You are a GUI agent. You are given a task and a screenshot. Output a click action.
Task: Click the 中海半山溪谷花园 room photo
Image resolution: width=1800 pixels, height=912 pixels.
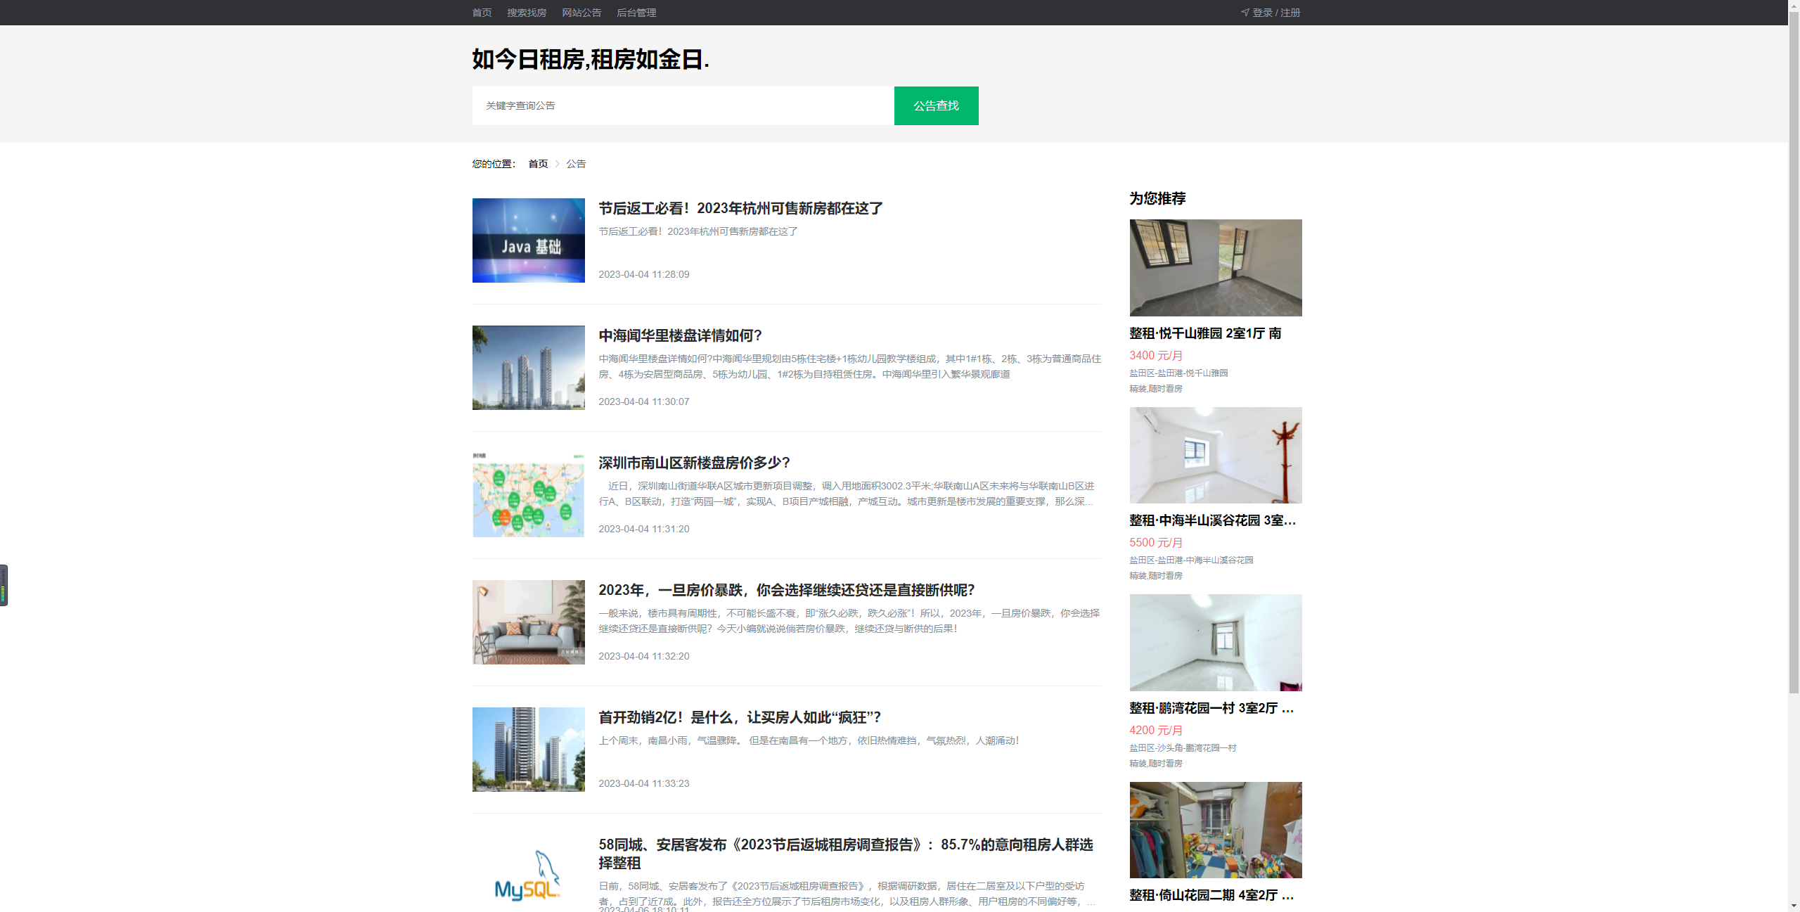point(1215,455)
